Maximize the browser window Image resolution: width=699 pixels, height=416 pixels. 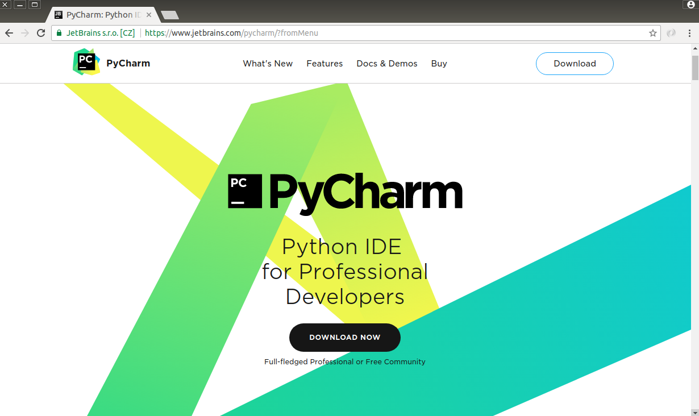pos(34,5)
